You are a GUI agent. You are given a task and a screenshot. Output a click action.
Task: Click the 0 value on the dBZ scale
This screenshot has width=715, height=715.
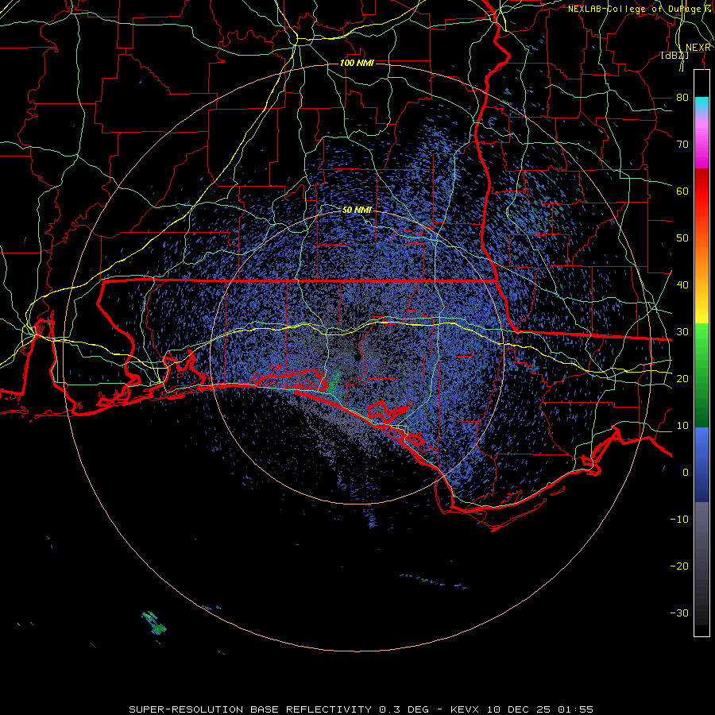coord(686,473)
